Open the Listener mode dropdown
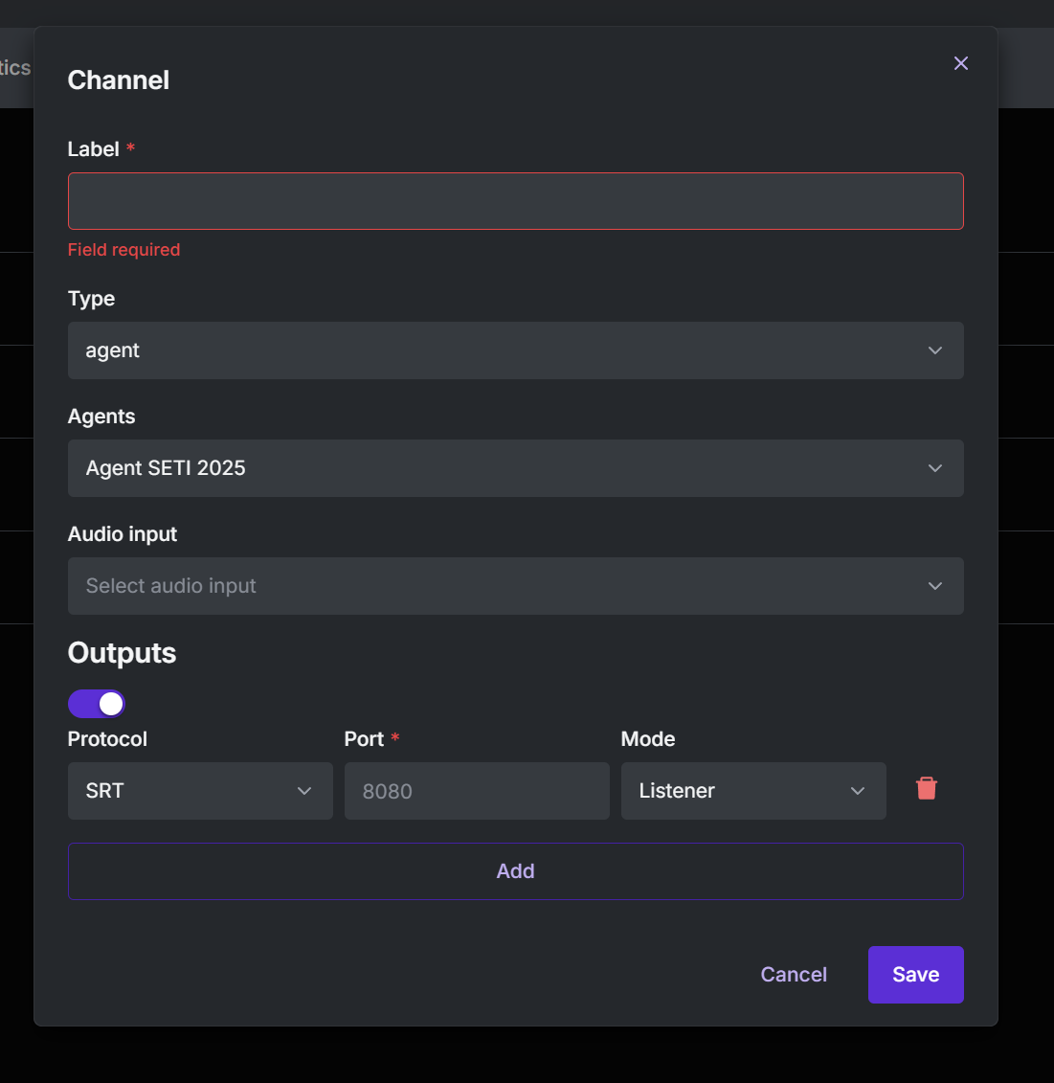 (753, 791)
